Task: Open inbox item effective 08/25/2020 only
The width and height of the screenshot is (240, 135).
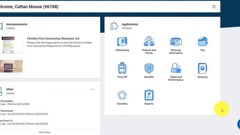Action: click(15, 102)
